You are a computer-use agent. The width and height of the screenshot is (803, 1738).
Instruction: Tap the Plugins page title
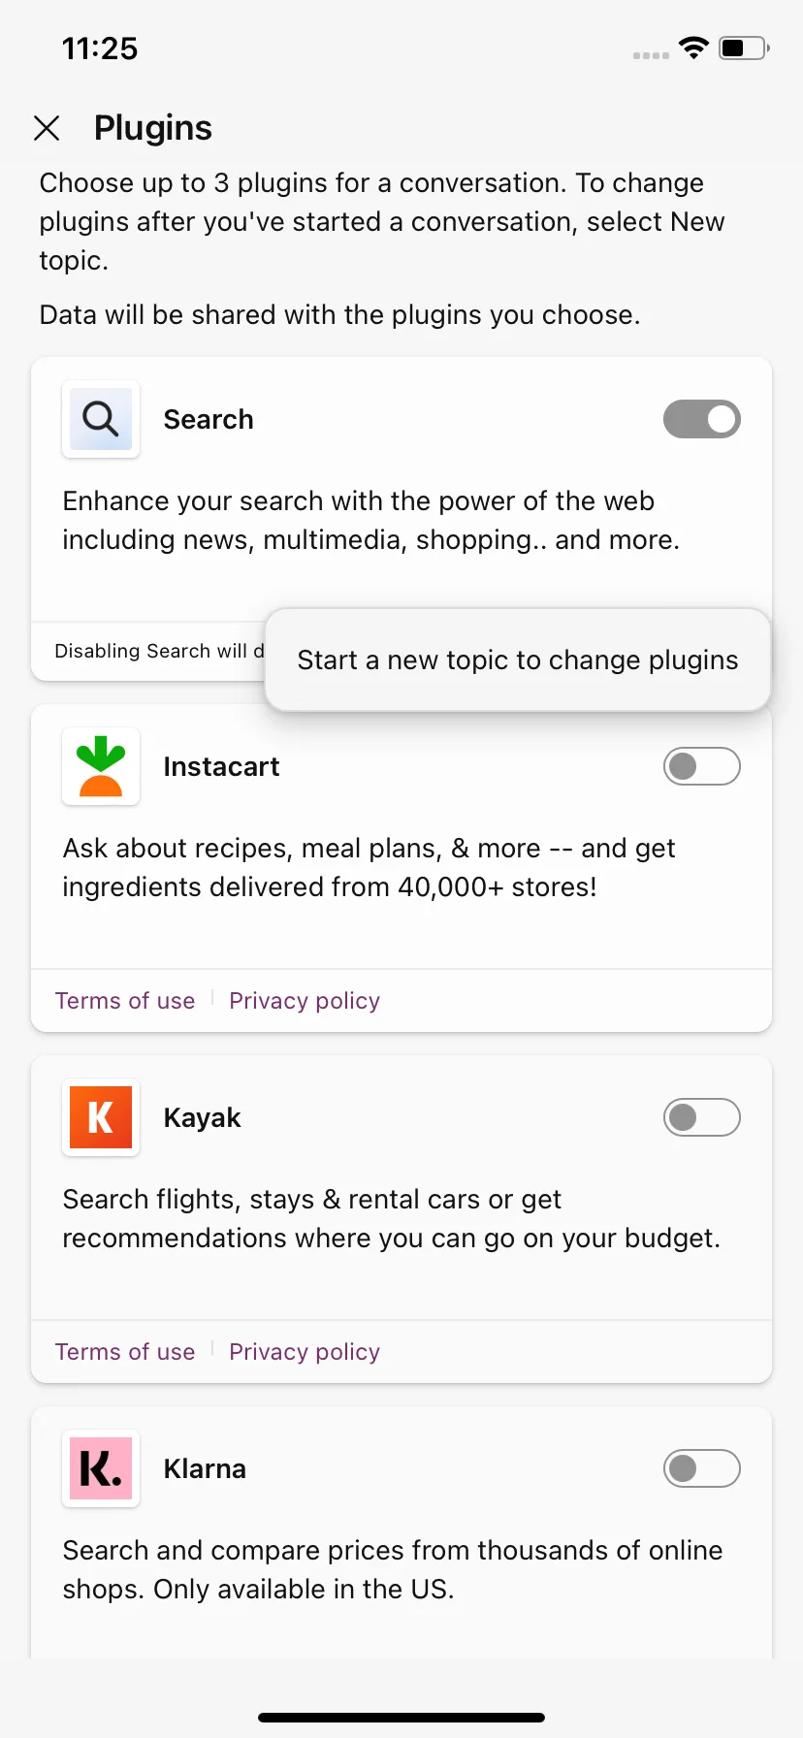153,128
